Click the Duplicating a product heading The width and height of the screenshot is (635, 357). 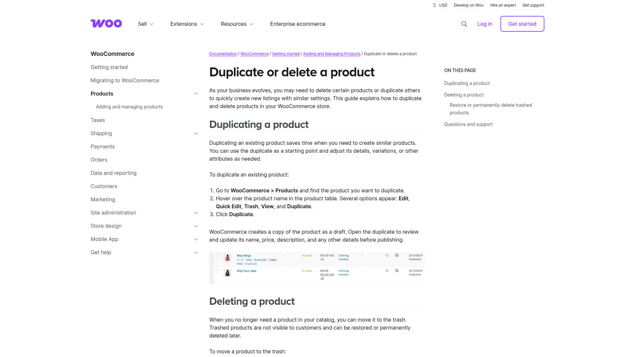click(x=259, y=125)
